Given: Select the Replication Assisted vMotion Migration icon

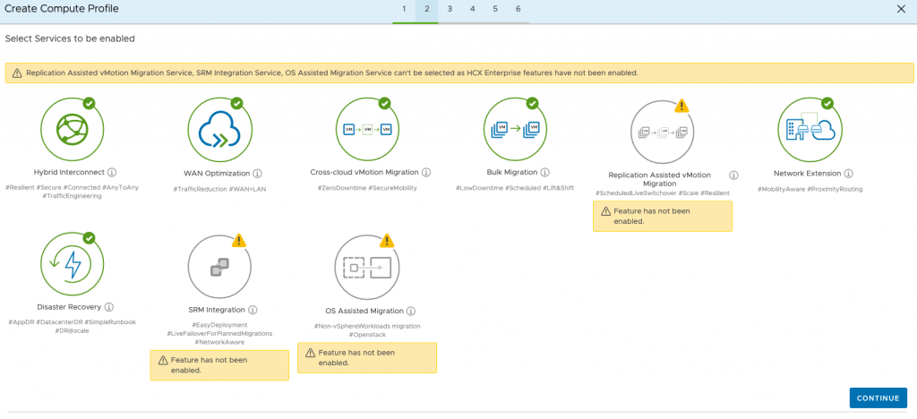Looking at the screenshot, I should pos(663,132).
